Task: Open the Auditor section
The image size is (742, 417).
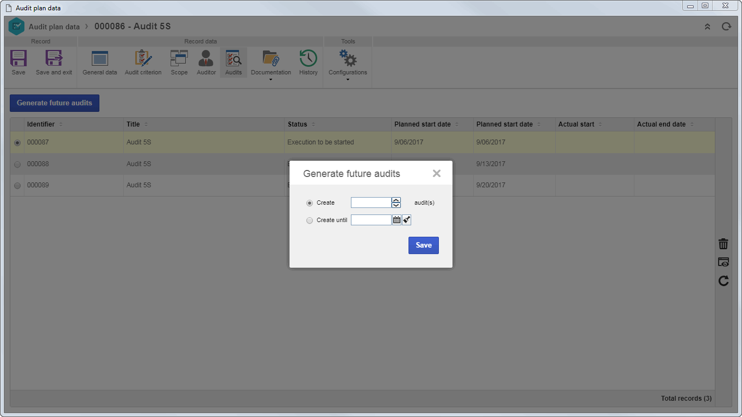Action: [206, 59]
